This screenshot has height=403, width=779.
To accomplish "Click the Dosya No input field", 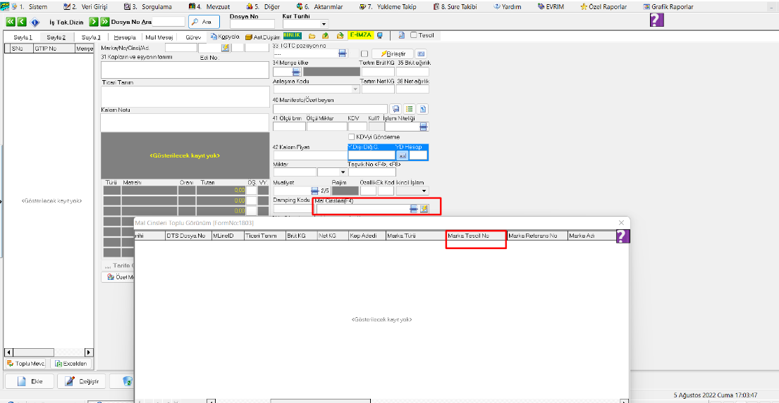I will pos(252,24).
